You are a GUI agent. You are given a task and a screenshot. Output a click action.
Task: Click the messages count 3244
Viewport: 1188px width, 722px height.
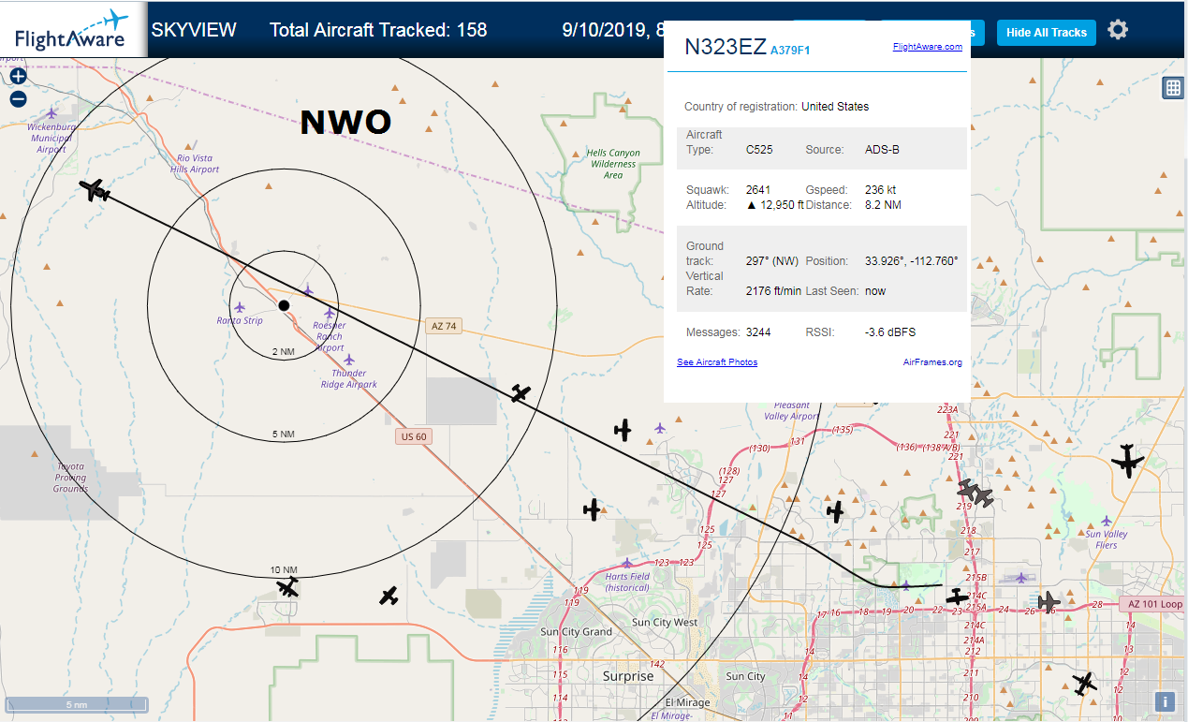tap(758, 332)
